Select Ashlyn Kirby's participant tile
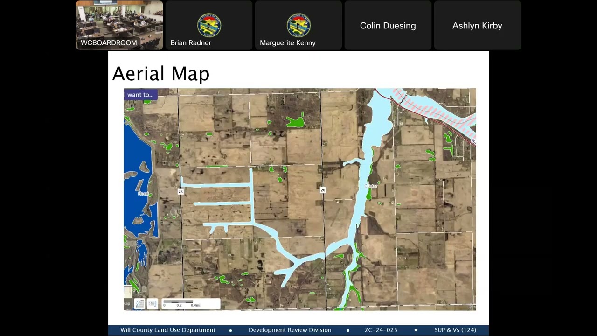Image resolution: width=597 pixels, height=336 pixels. (478, 25)
